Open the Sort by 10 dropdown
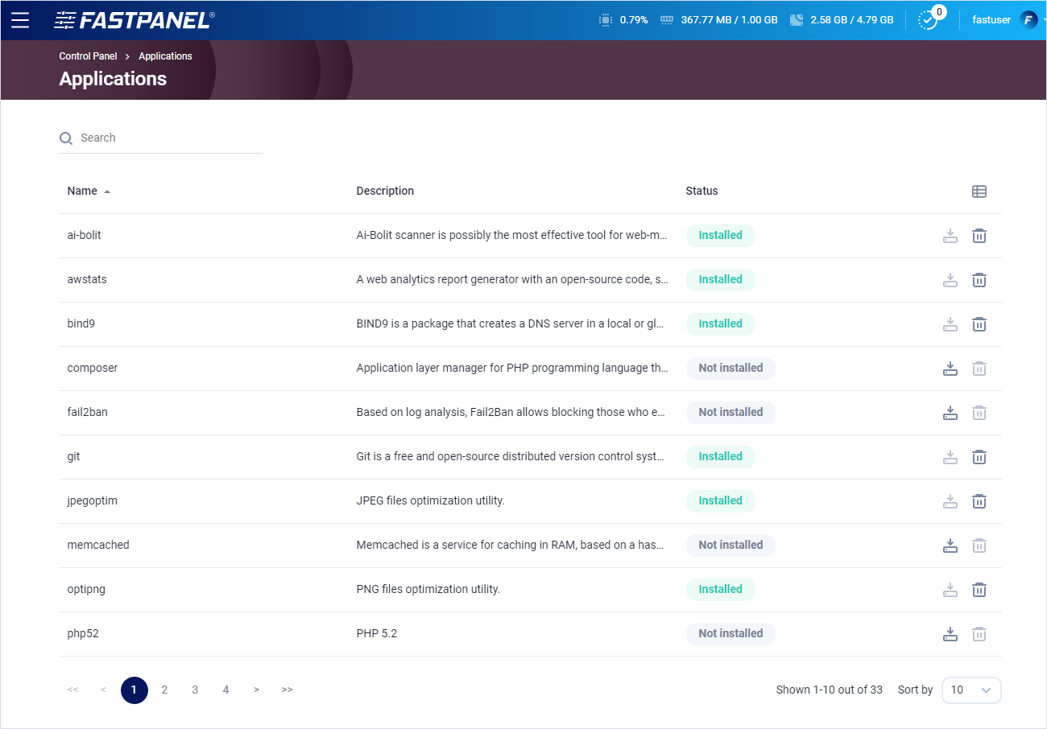The width and height of the screenshot is (1047, 729). click(x=971, y=690)
